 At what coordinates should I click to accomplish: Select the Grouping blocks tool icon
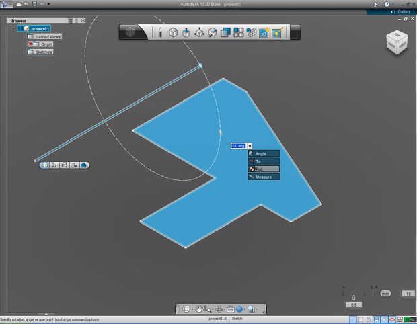click(x=252, y=32)
